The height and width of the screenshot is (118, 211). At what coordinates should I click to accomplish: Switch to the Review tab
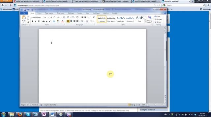click(x=80, y=13)
